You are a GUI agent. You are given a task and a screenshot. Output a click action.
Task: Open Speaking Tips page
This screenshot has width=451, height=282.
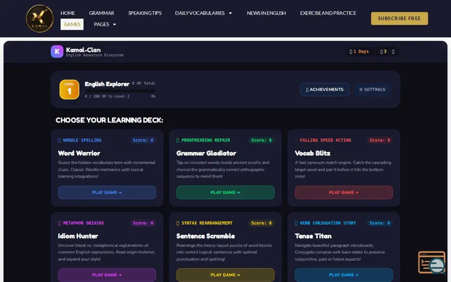tap(145, 13)
